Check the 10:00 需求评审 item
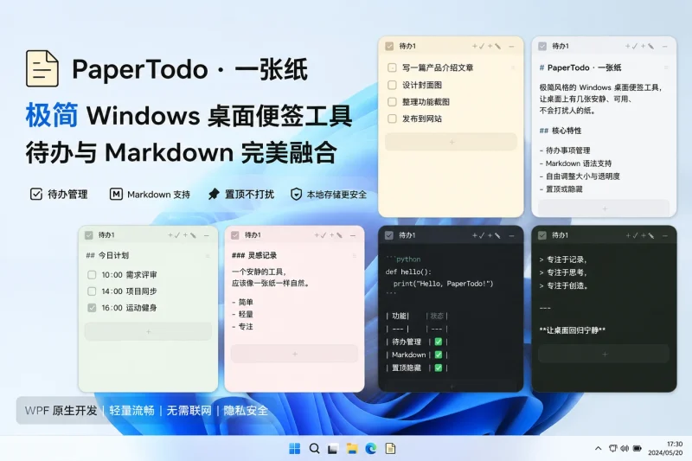Image resolution: width=692 pixels, height=461 pixels. (x=92, y=275)
